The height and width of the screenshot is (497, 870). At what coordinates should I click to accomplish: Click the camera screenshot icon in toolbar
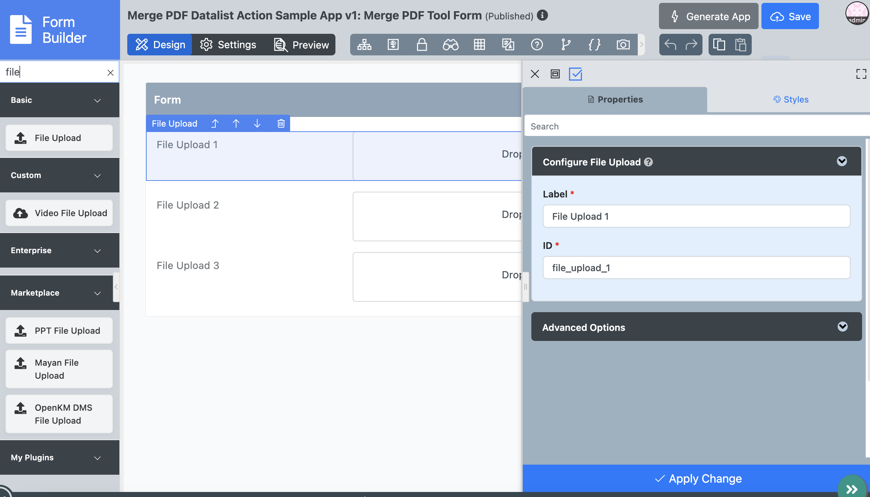pos(623,45)
